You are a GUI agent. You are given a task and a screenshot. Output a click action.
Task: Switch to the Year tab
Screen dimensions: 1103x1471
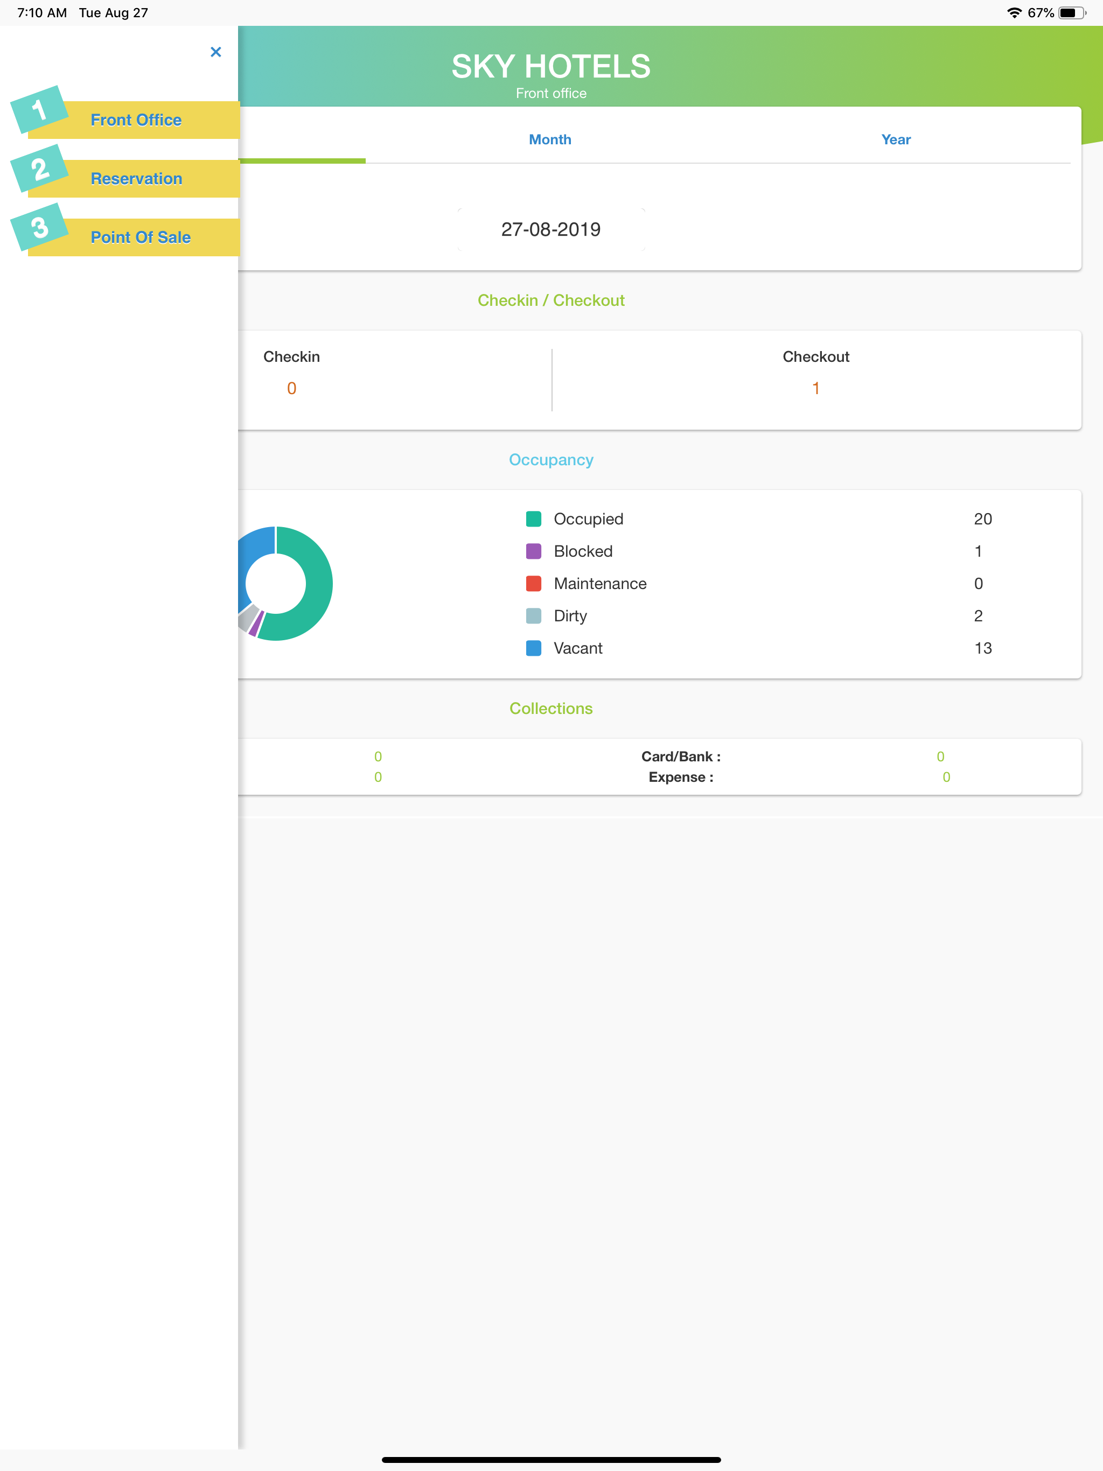(x=896, y=139)
